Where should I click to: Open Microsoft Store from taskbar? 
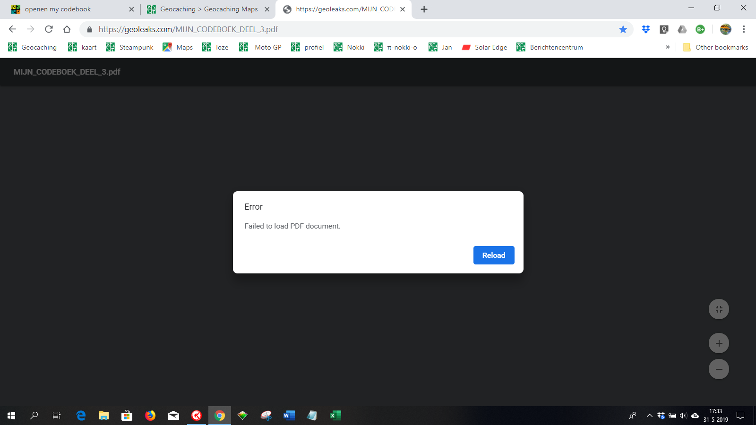[127, 416]
